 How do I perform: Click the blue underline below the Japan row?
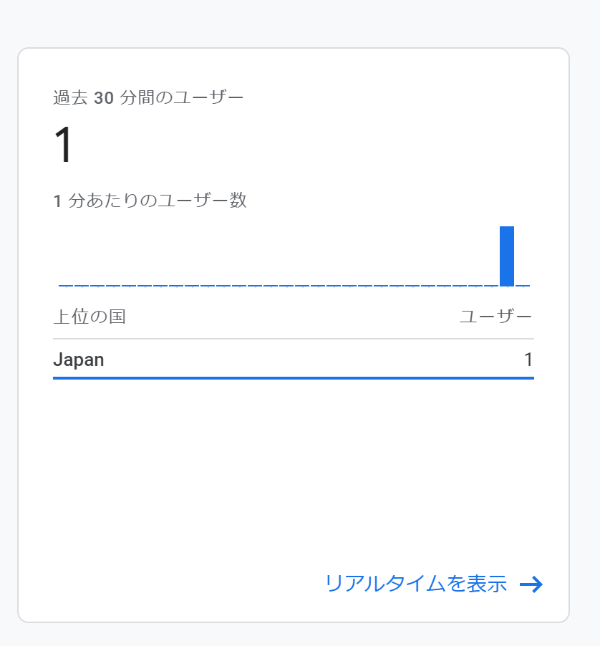[x=294, y=378]
